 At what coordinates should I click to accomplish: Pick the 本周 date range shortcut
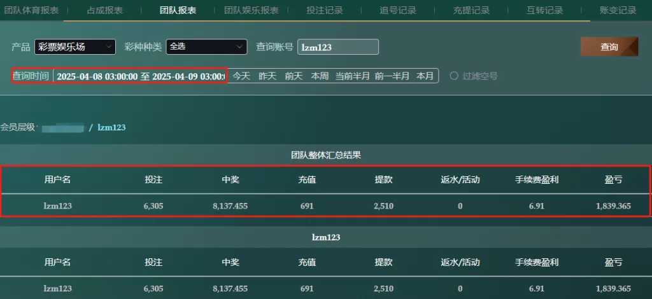[320, 76]
